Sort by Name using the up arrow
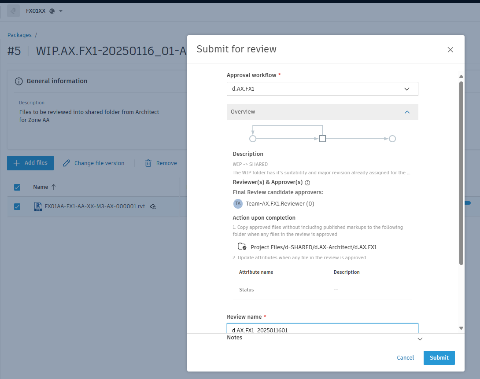Screen dimensions: 480x379 click(x=54, y=187)
